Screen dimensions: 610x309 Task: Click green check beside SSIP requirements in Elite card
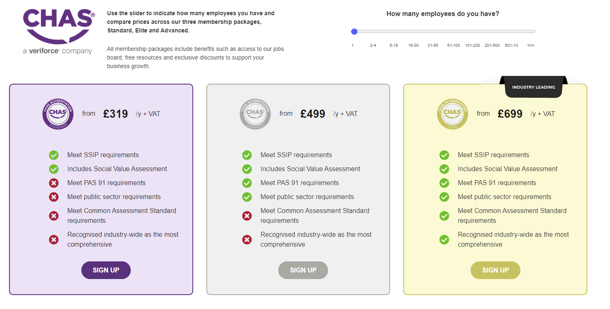coord(444,155)
